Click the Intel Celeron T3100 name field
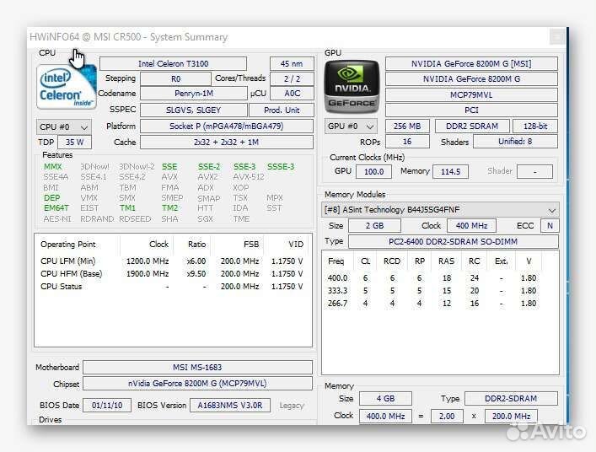Image resolution: width=596 pixels, height=452 pixels. [173, 64]
